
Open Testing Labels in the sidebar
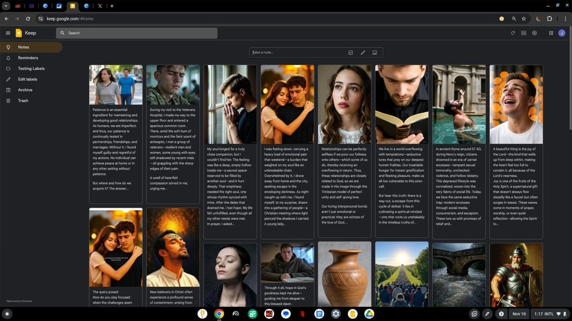[x=31, y=68]
